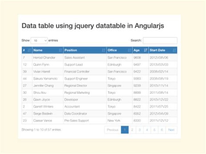Click the Next pagination button

[171, 130]
